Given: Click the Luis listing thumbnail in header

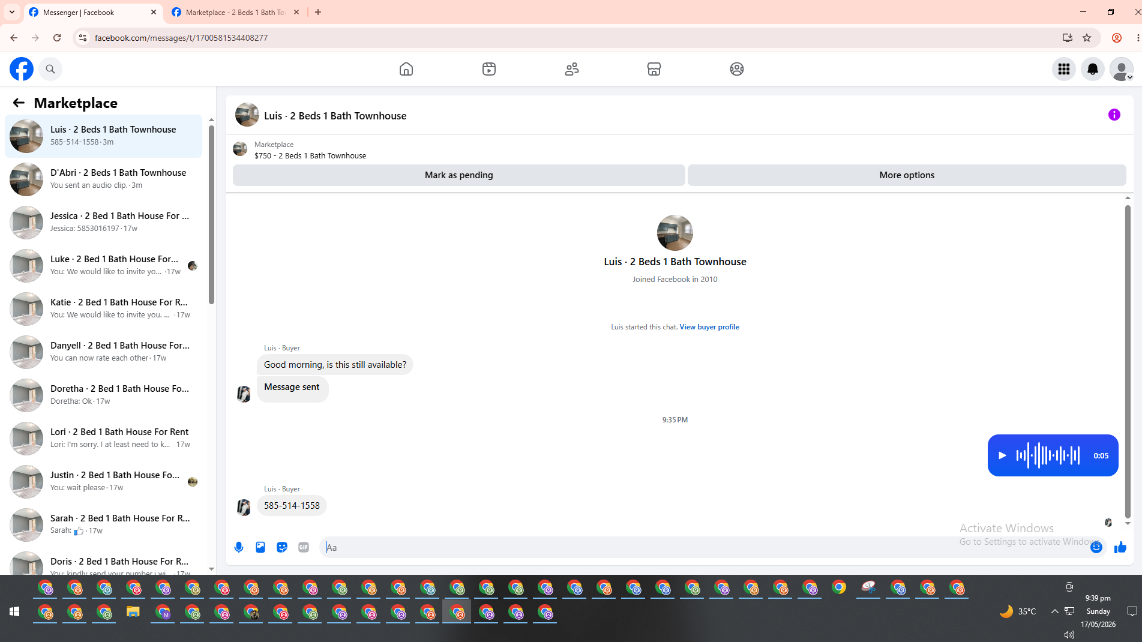Looking at the screenshot, I should click(x=247, y=115).
